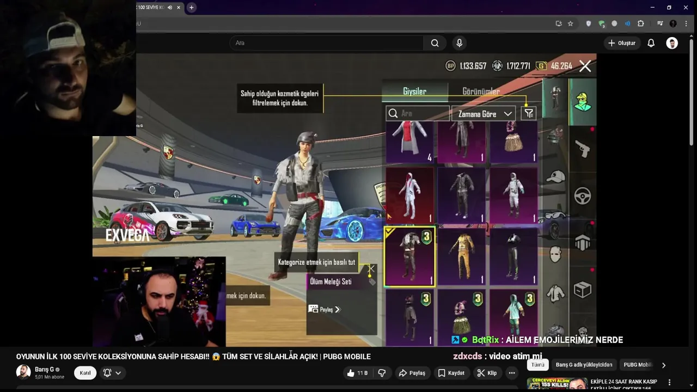Select the sunglasses category icon
Image resolution: width=697 pixels, height=392 pixels.
[555, 216]
